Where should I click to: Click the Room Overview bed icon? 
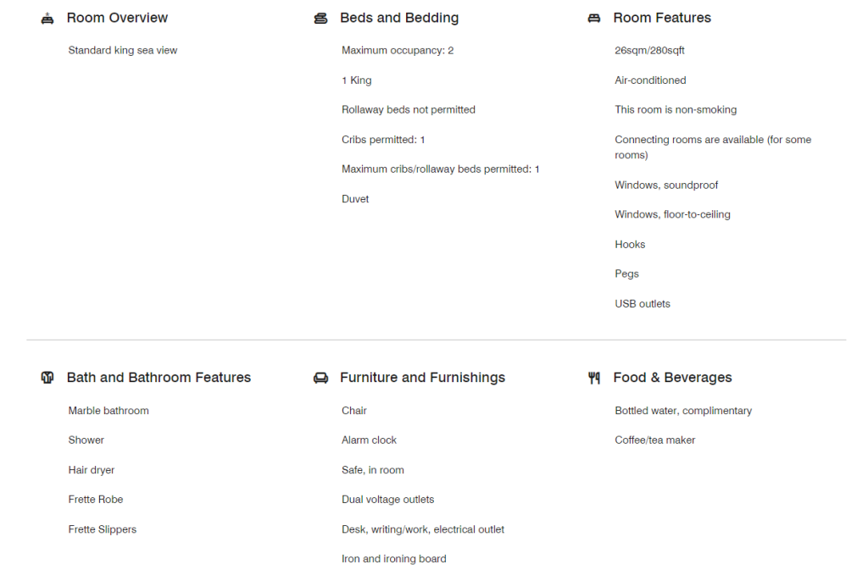tap(47, 18)
